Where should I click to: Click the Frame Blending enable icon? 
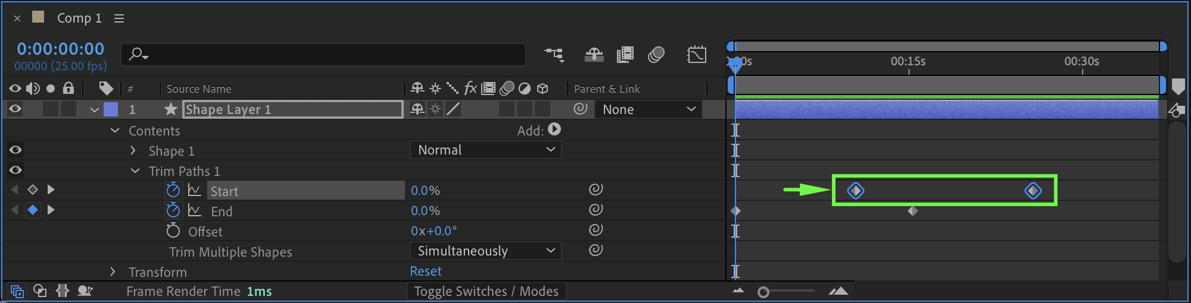(x=625, y=55)
